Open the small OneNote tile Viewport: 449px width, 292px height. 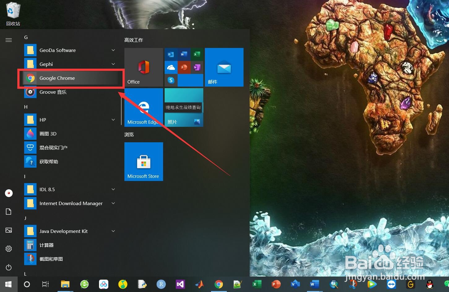(197, 67)
